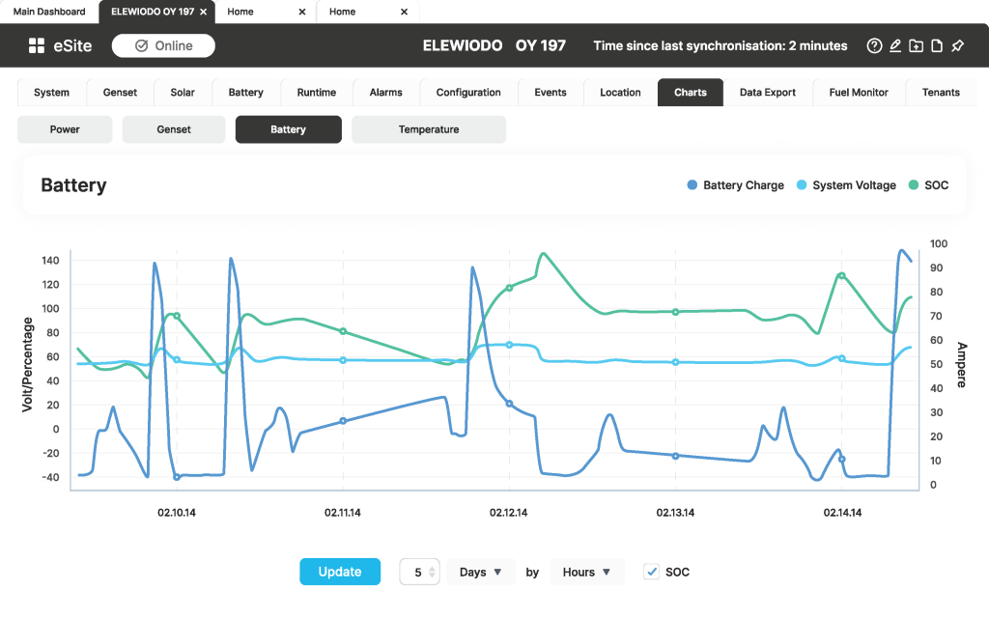This screenshot has width=989, height=618.
Task: Click the SOC data point at 02.13.14
Action: (x=676, y=312)
